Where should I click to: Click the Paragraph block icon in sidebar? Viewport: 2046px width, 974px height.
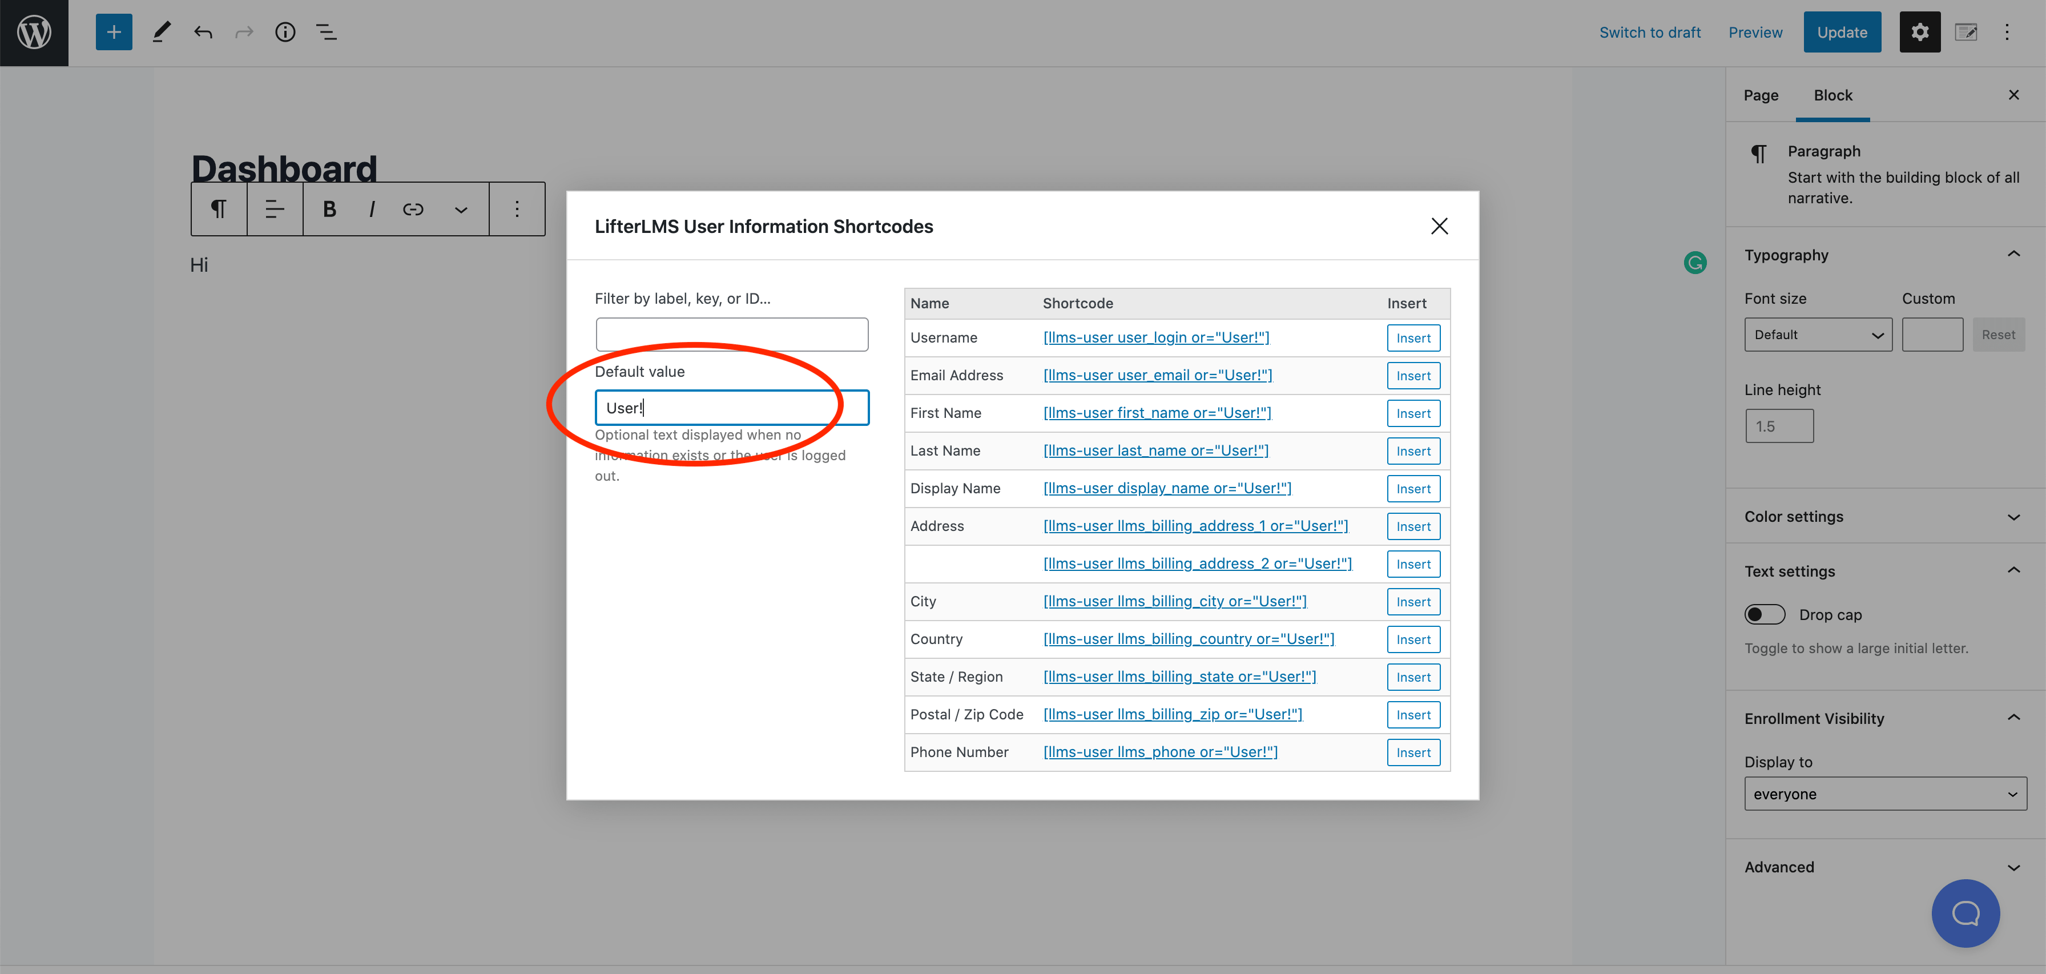tap(1759, 154)
